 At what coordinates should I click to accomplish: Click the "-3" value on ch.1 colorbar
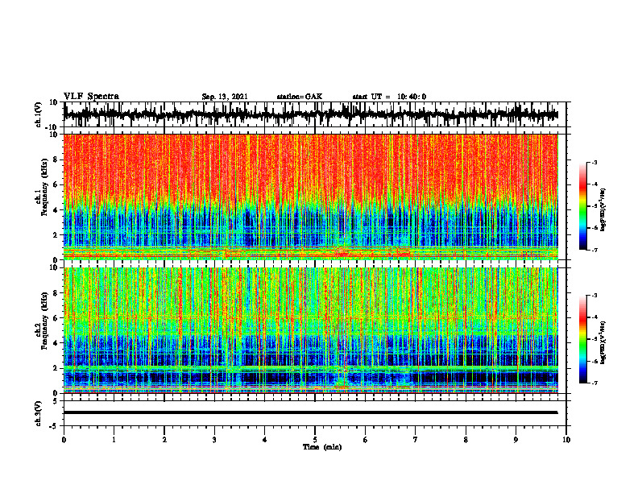(x=594, y=162)
